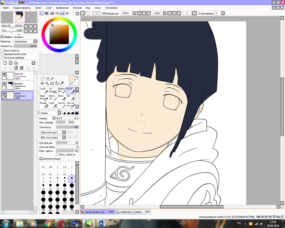Viewport: 285px width, 228px height.
Task: Open the (Простой круг) brush shape dropdown
Action: tap(64, 132)
